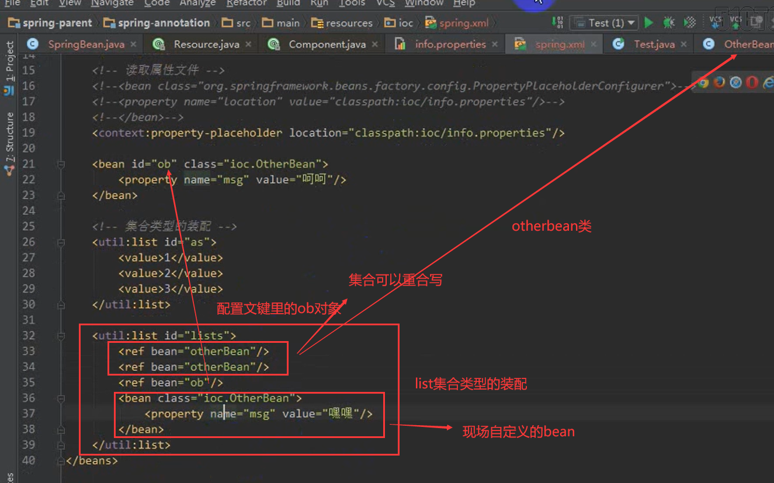This screenshot has height=483, width=774.
Task: Click comment 读取属性文件 on line 15
Action: coord(162,70)
